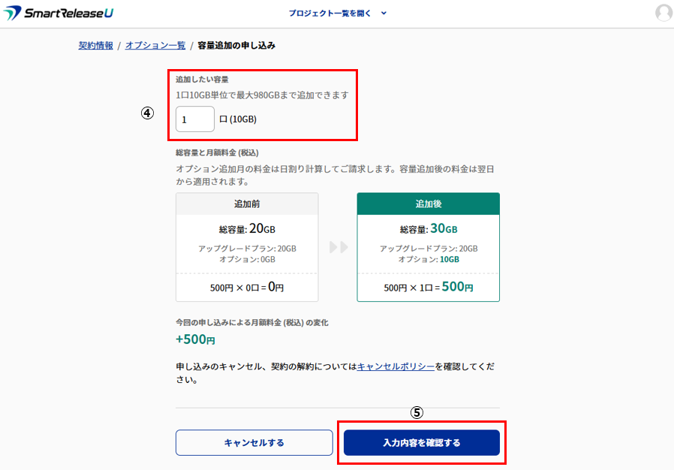Focus the 口 quantity input field

click(194, 119)
